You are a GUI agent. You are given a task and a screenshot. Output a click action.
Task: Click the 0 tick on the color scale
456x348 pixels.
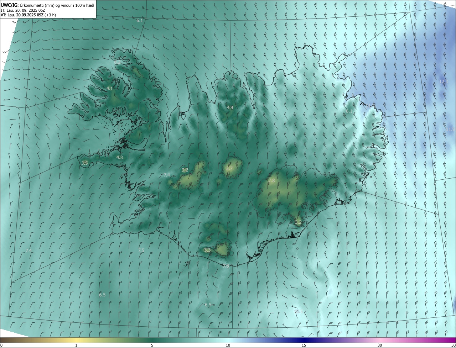pyautogui.click(x=1, y=345)
